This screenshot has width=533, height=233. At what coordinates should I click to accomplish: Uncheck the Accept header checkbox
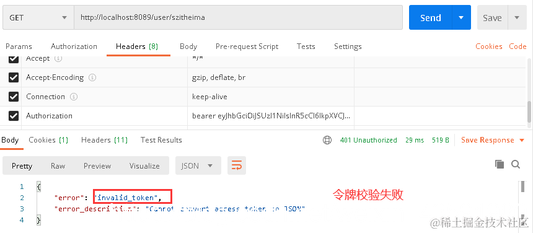tap(13, 59)
